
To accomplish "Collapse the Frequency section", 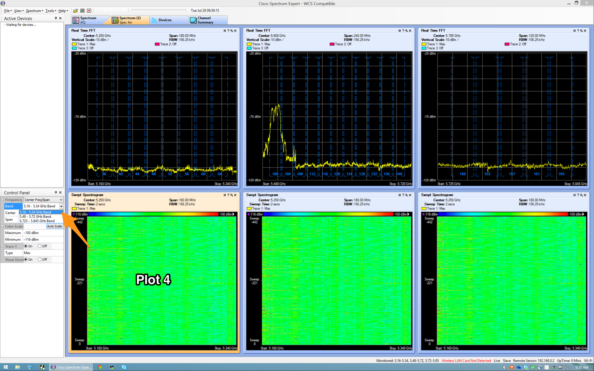I will [x=2, y=200].
